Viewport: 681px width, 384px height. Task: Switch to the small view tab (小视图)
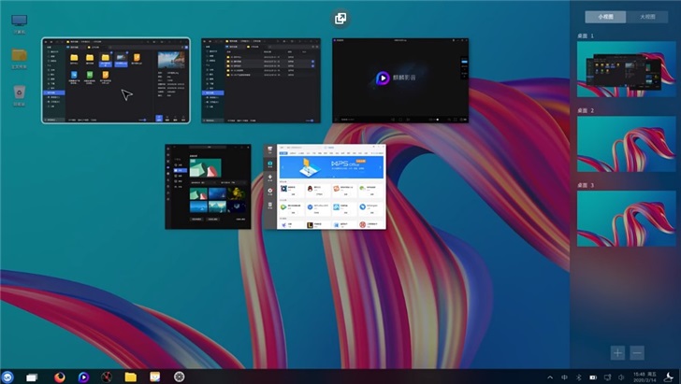[x=606, y=16]
